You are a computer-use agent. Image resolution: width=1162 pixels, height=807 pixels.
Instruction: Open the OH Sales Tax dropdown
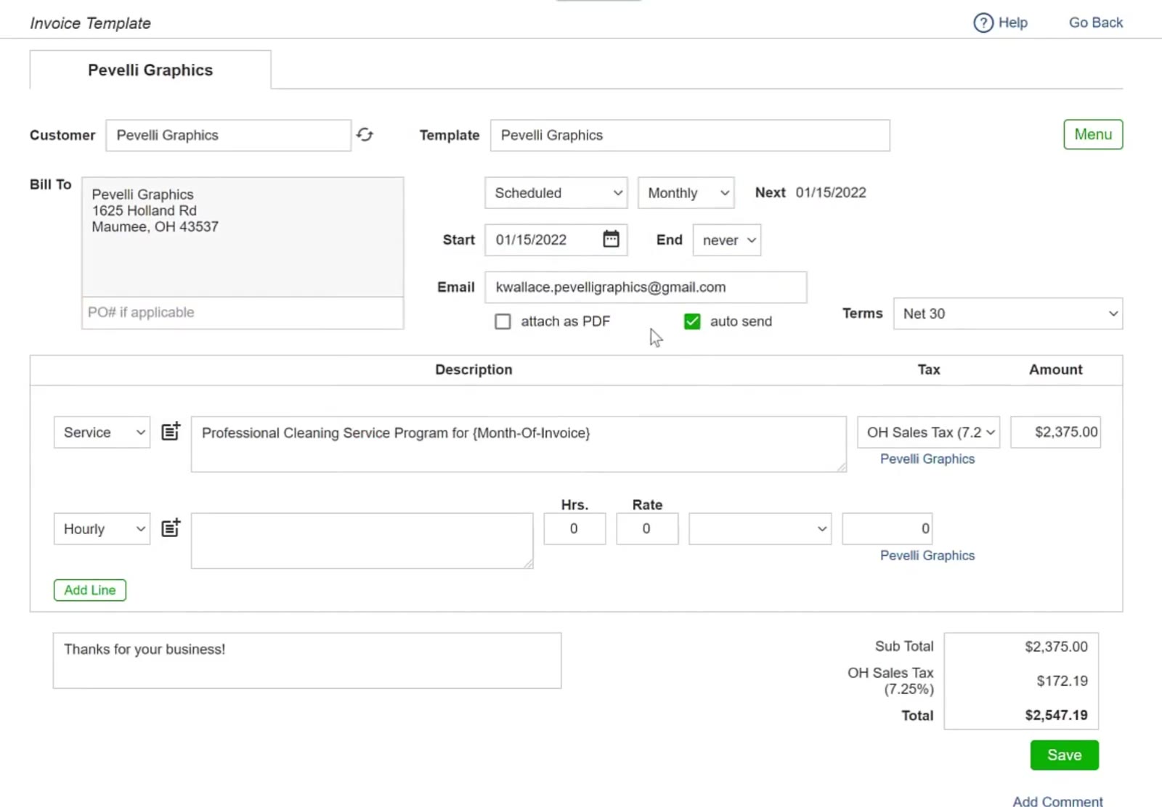tap(929, 433)
